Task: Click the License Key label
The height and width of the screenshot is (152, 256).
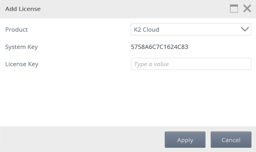Action: click(22, 64)
